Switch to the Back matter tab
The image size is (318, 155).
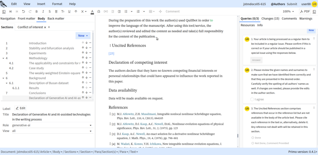pos(56,18)
